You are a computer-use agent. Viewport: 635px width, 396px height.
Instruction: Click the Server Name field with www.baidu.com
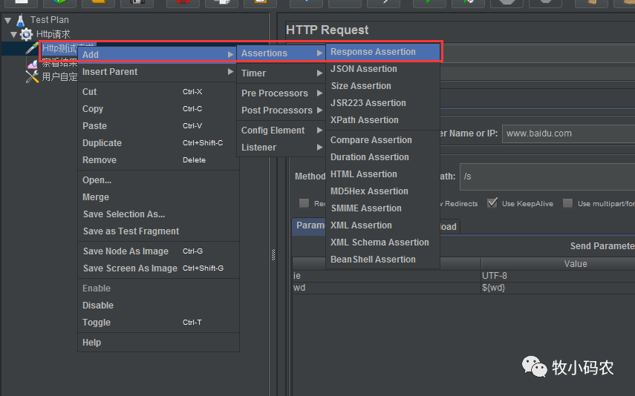pyautogui.click(x=569, y=133)
